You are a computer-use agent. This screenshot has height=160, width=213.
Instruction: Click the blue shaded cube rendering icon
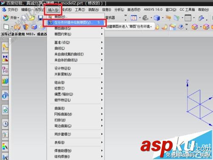[x=157, y=18]
